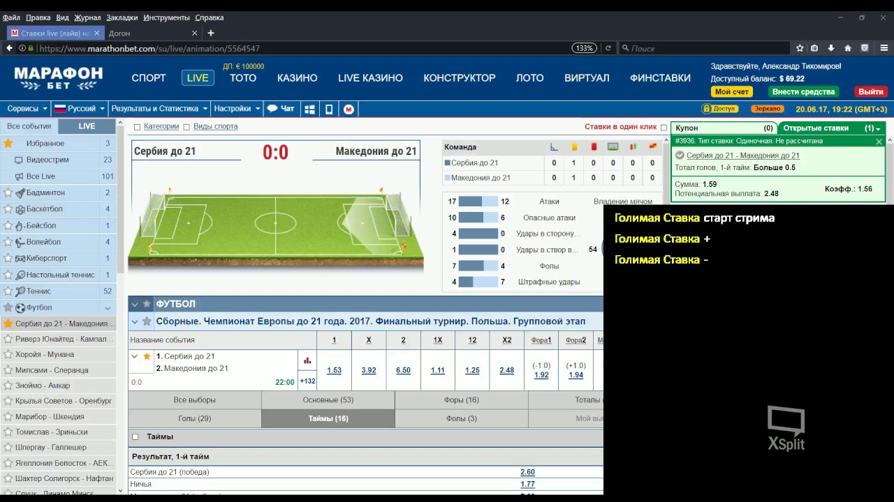Toggle the Категории checkbox
Viewport: 894px width, 502px height.
(x=137, y=127)
